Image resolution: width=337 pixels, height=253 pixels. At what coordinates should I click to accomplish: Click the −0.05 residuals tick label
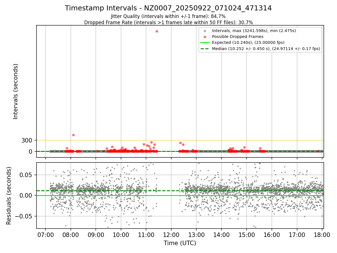click(24, 216)
